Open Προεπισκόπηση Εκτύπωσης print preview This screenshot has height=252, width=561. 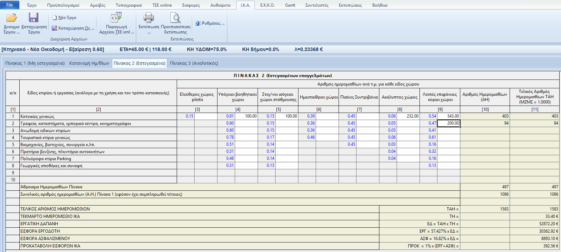tap(175, 18)
